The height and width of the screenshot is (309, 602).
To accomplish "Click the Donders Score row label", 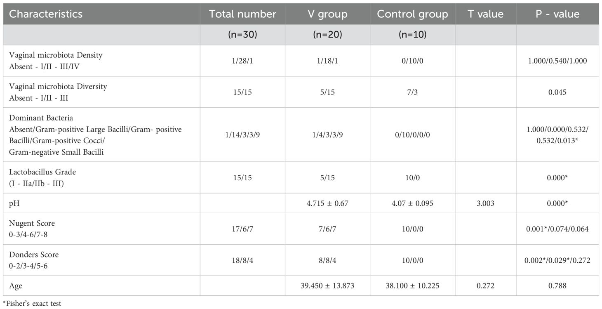I will (x=34, y=255).
